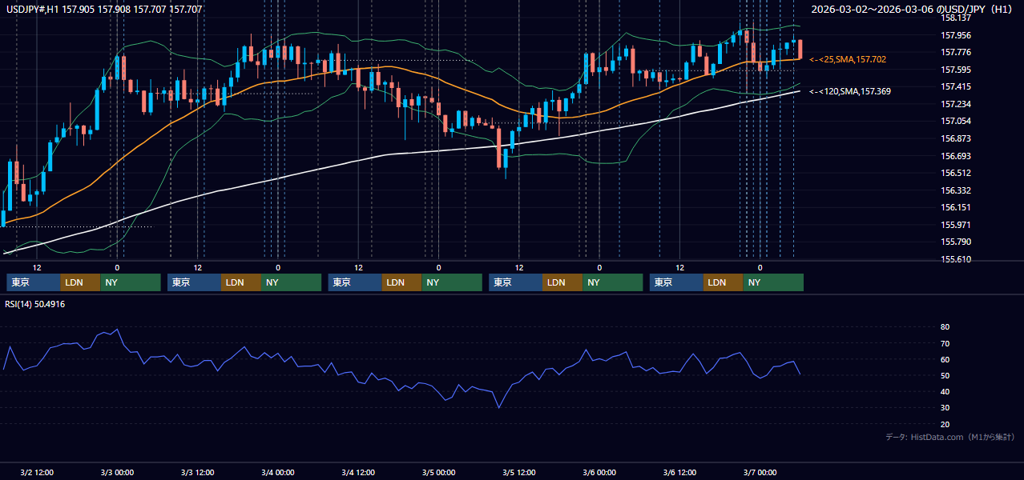Click the 157.415 price axis label
Viewport: 1024px width, 480px height.
(956, 86)
